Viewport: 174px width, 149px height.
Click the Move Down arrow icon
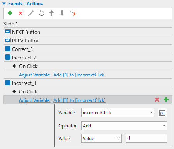tap(62, 13)
